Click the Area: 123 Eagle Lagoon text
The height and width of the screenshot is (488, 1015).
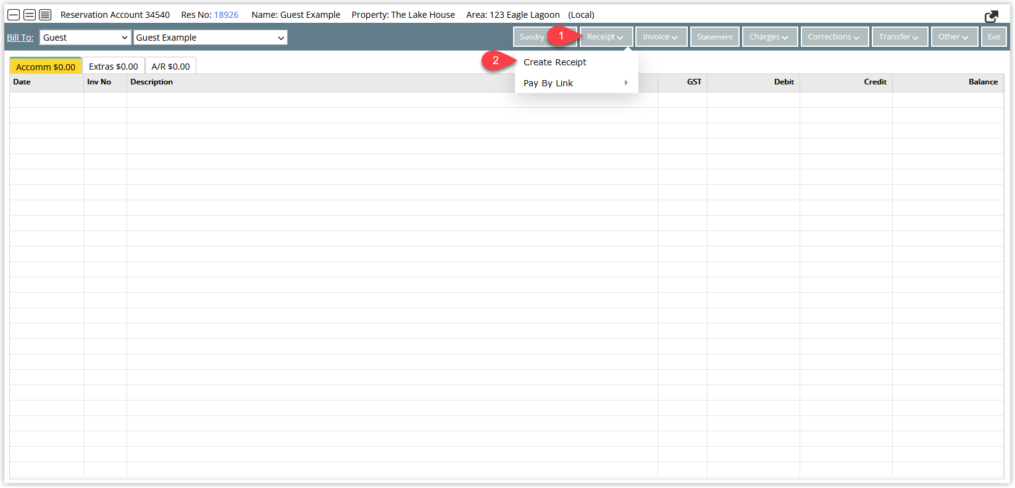513,15
